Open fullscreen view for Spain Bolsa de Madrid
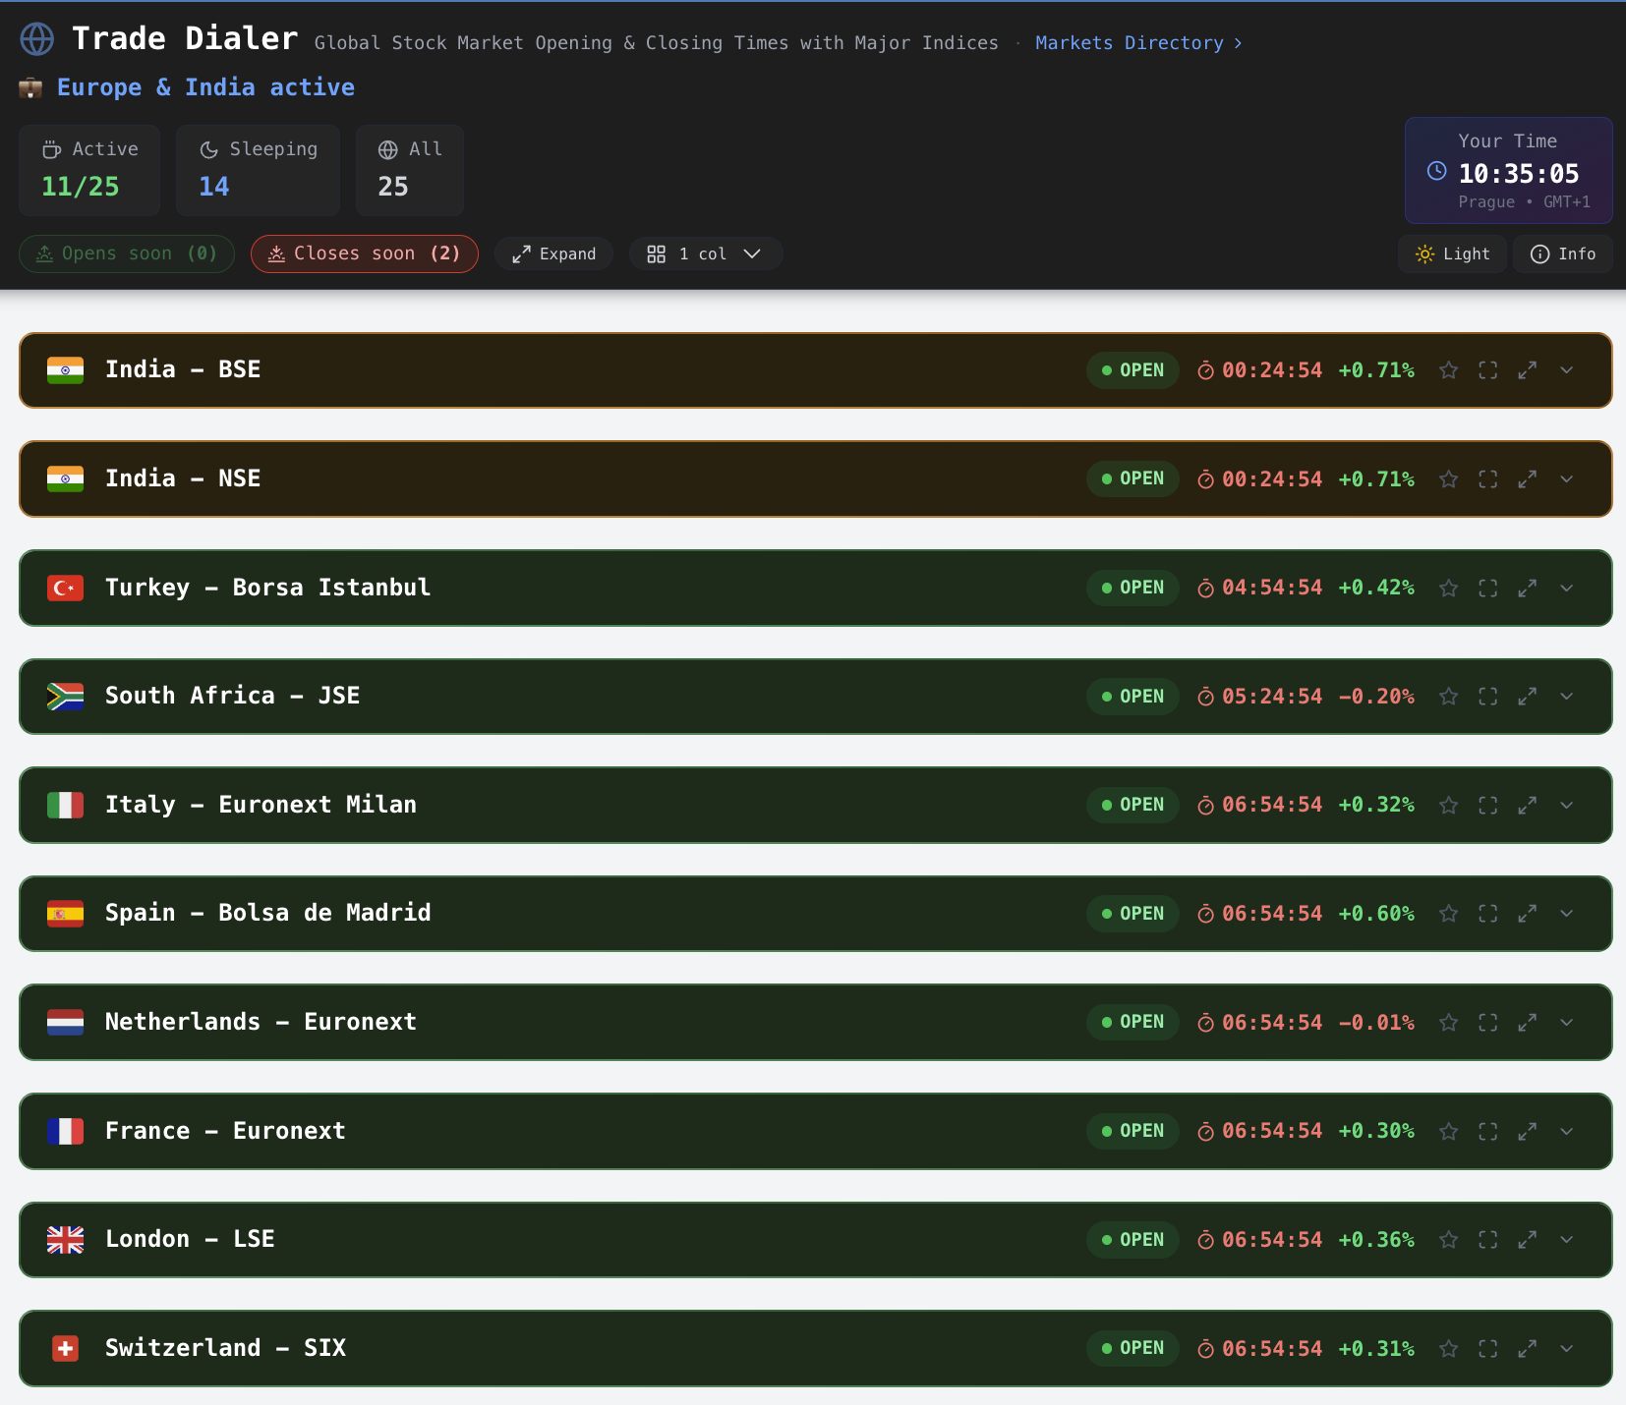 pos(1487,913)
